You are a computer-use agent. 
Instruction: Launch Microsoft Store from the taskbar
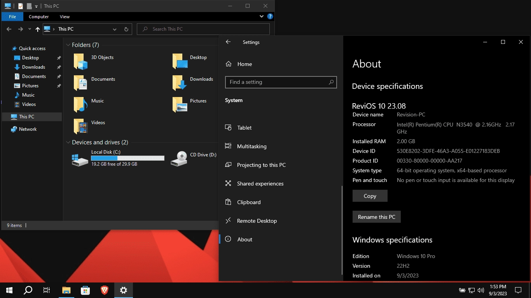pyautogui.click(x=86, y=290)
